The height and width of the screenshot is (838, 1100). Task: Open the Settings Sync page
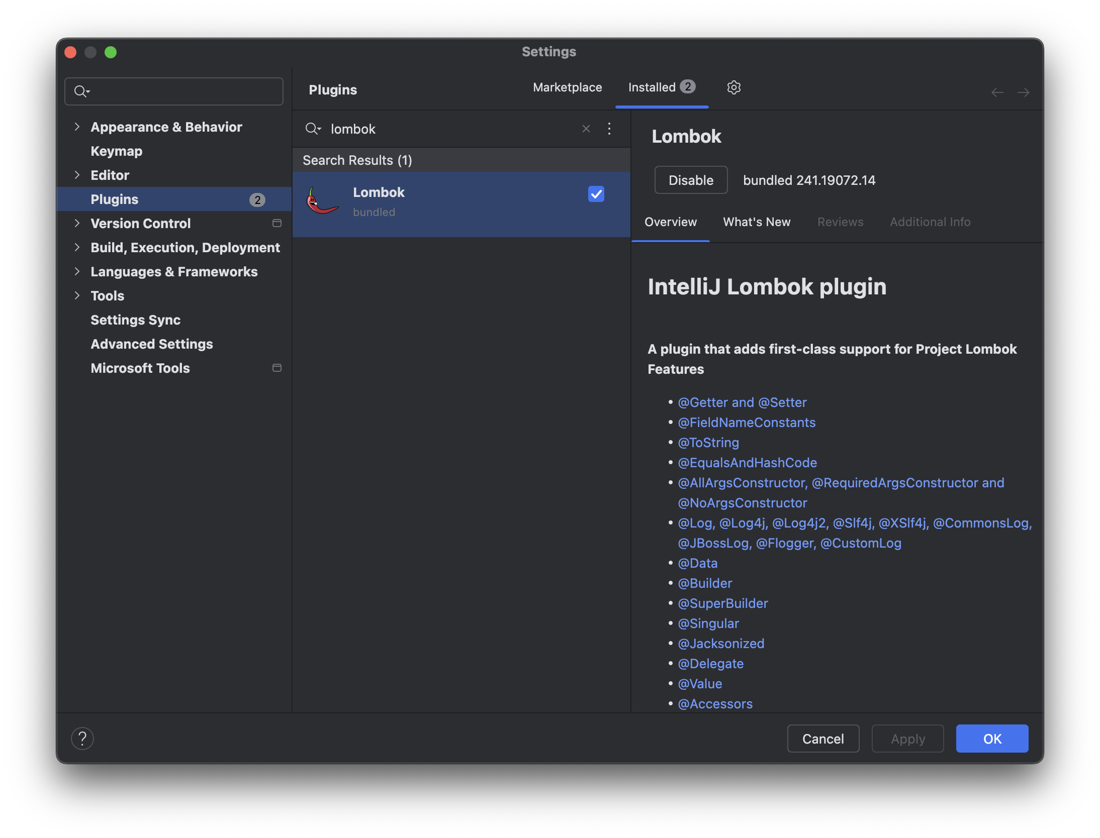135,320
